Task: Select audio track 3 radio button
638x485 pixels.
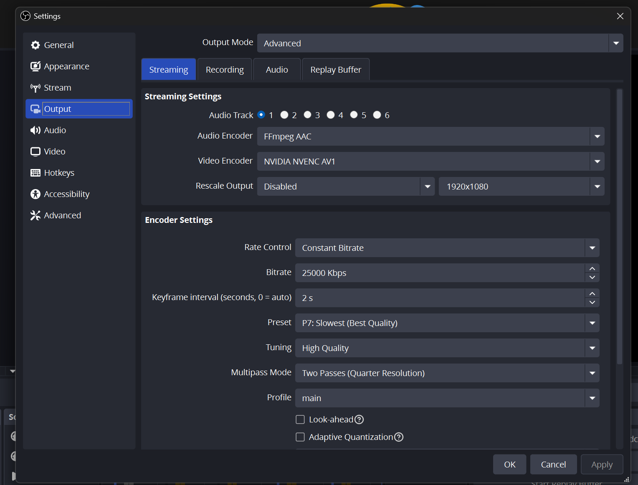Action: click(x=308, y=115)
